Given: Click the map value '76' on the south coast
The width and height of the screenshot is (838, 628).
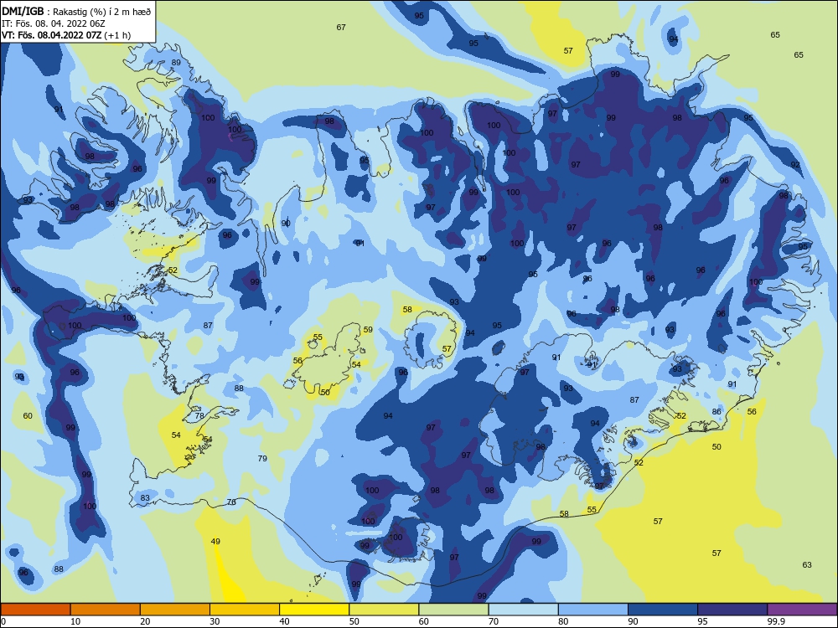Looking at the screenshot, I should [x=231, y=502].
